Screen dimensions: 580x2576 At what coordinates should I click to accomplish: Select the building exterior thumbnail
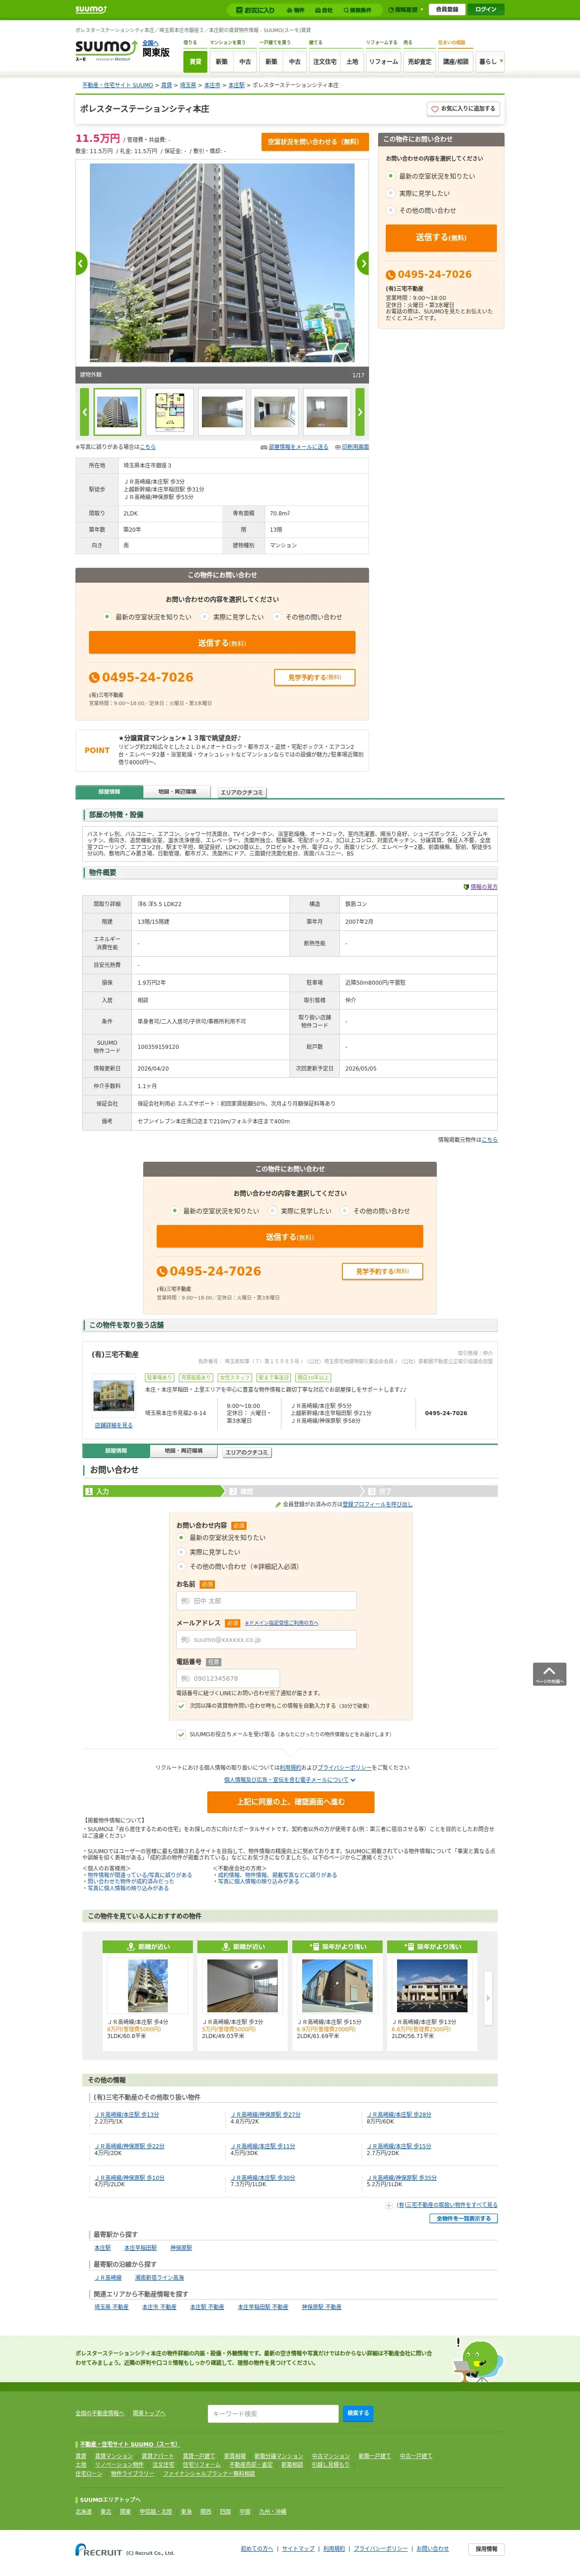point(117,411)
